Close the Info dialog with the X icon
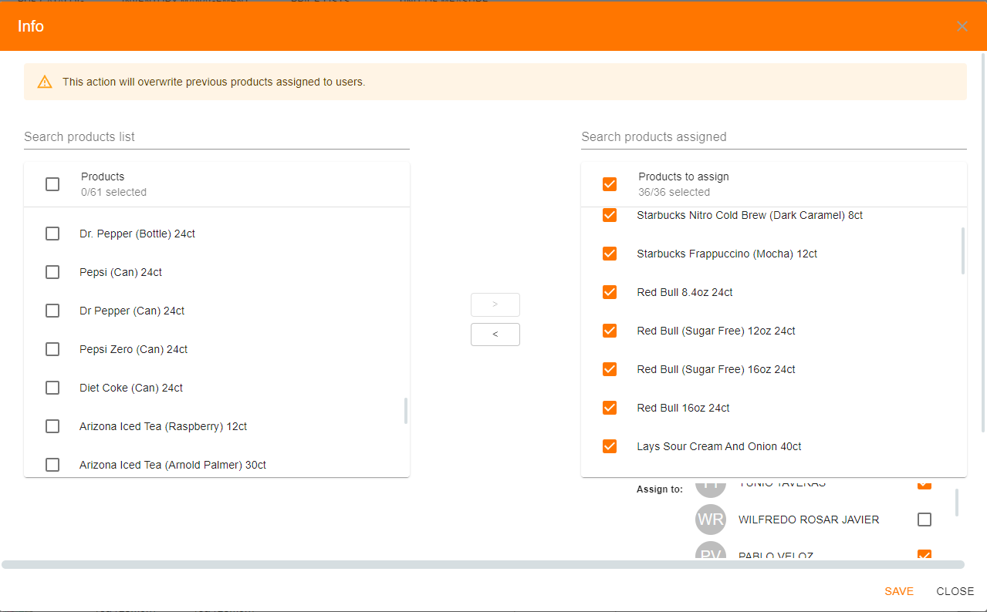The image size is (987, 612). (962, 26)
